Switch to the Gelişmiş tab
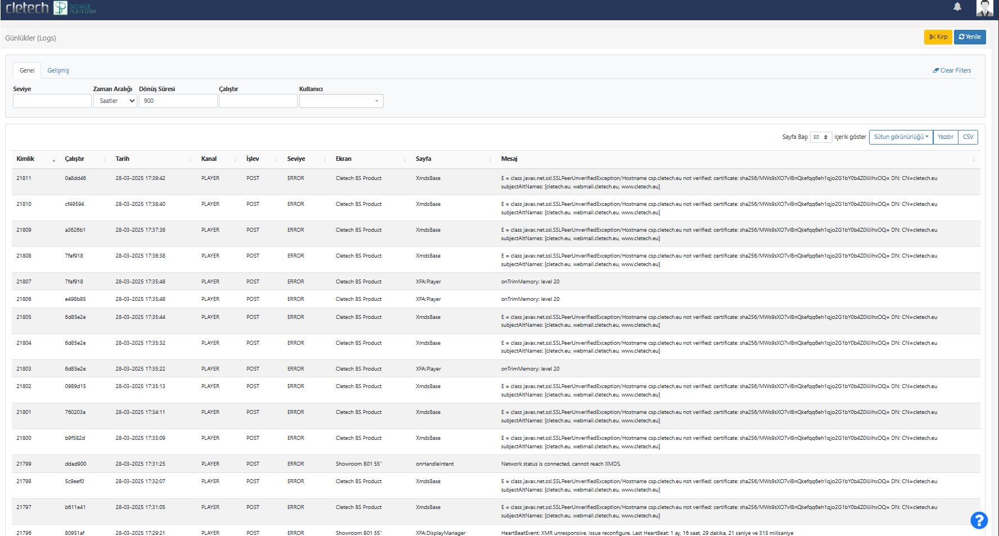Image resolution: width=999 pixels, height=536 pixels. tap(58, 70)
